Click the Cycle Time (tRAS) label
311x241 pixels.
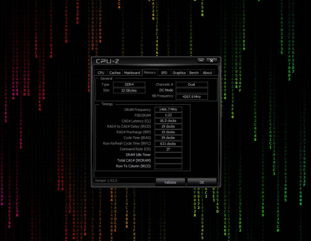pyautogui.click(x=137, y=138)
